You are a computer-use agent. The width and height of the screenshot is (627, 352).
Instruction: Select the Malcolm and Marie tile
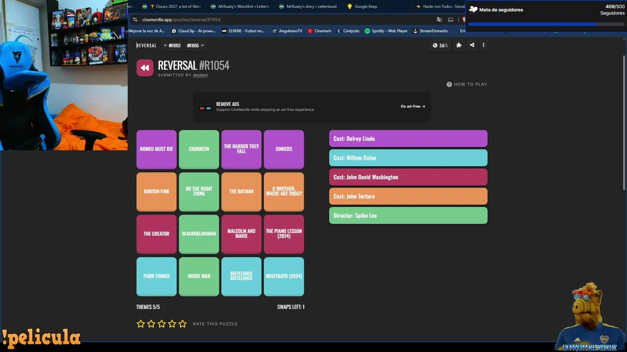(x=241, y=234)
